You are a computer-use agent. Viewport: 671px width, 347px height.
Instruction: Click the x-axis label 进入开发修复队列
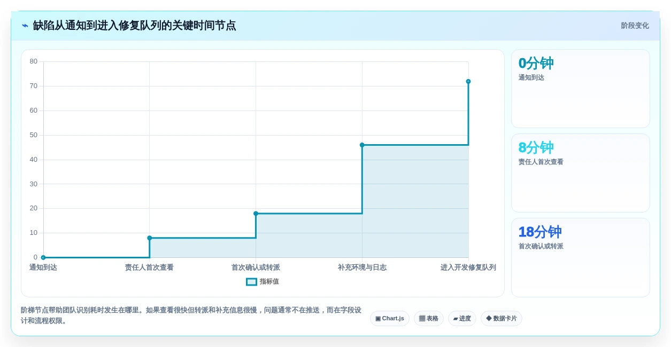coord(468,267)
